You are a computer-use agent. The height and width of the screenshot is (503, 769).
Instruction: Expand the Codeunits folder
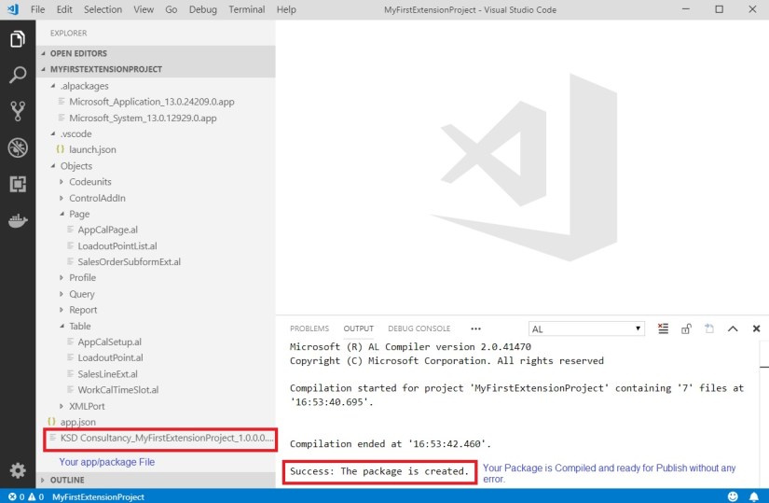(89, 182)
